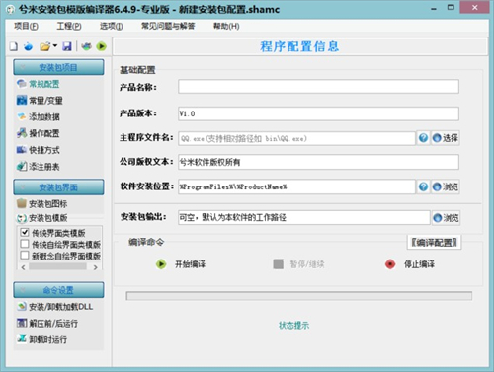
Task: Open 添加数据 in sidebar
Action: (44, 117)
